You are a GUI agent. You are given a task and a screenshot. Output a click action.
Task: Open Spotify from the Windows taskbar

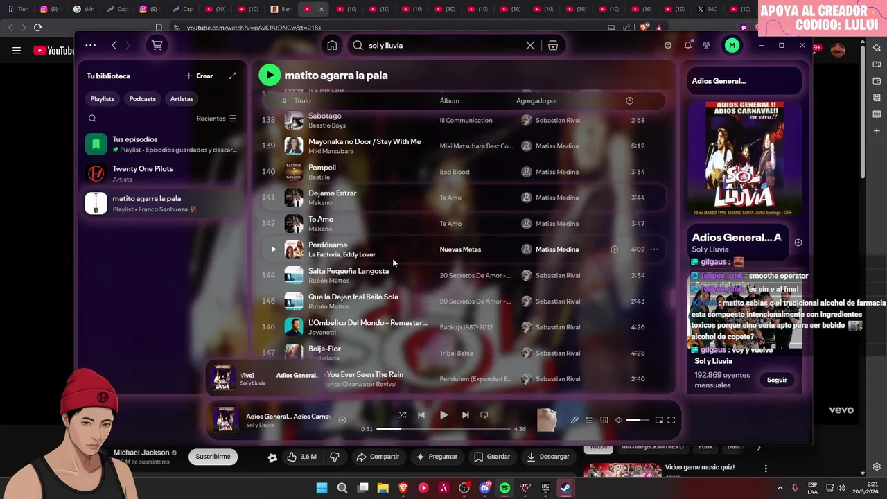pyautogui.click(x=504, y=488)
